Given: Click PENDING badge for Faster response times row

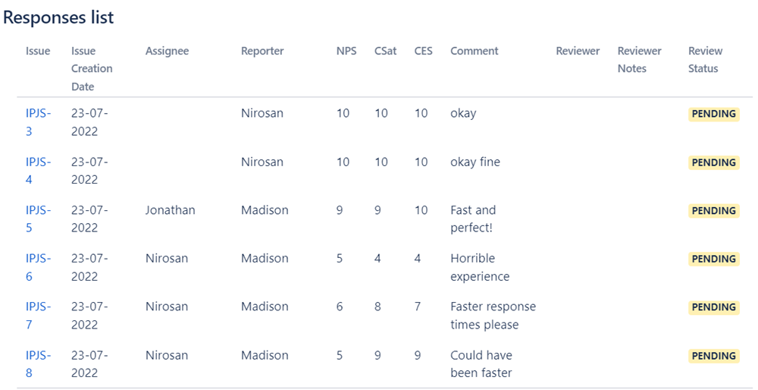Looking at the screenshot, I should [x=713, y=307].
